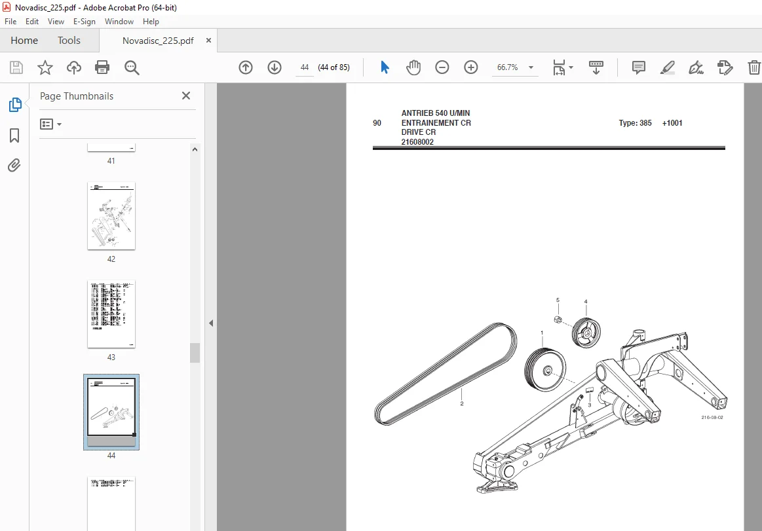The height and width of the screenshot is (531, 762).
Task: Click the fit page width icon
Action: (x=559, y=67)
